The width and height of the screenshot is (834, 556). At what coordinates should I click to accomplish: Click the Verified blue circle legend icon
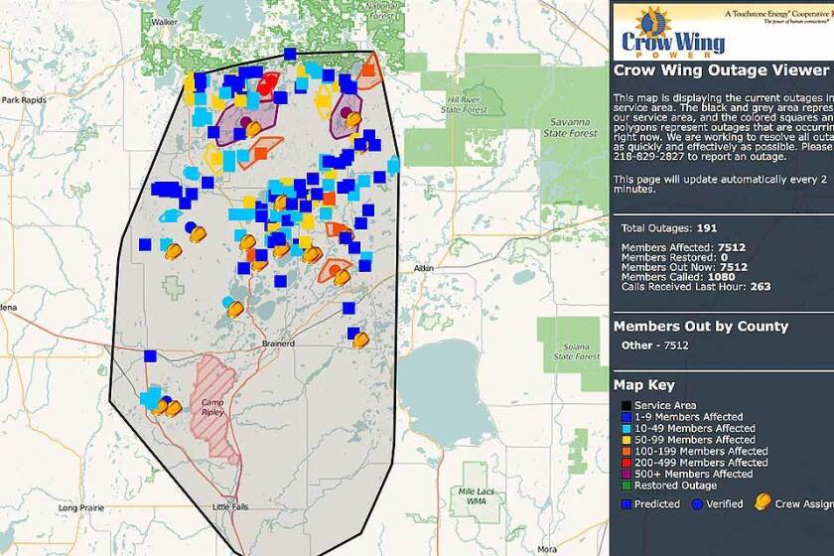(x=697, y=504)
